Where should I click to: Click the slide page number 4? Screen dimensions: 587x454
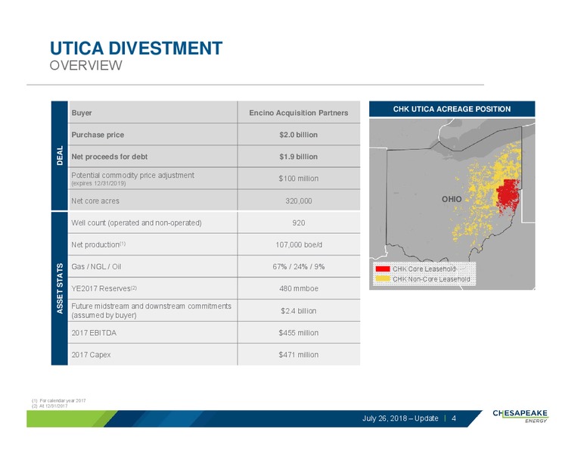[454, 418]
